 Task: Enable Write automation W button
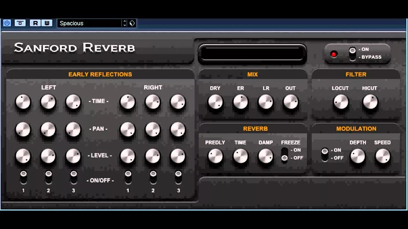[x=47, y=23]
